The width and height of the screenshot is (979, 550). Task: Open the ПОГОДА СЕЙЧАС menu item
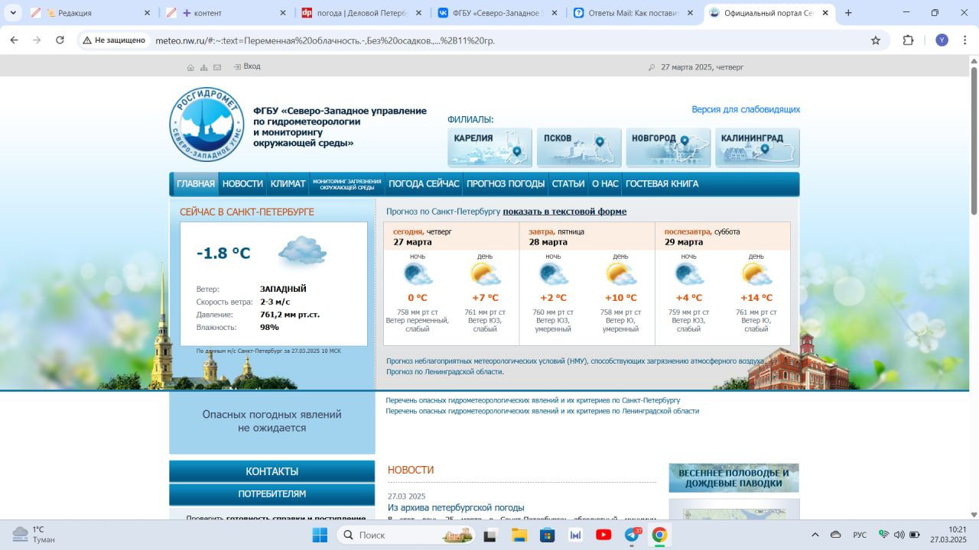[x=424, y=184]
